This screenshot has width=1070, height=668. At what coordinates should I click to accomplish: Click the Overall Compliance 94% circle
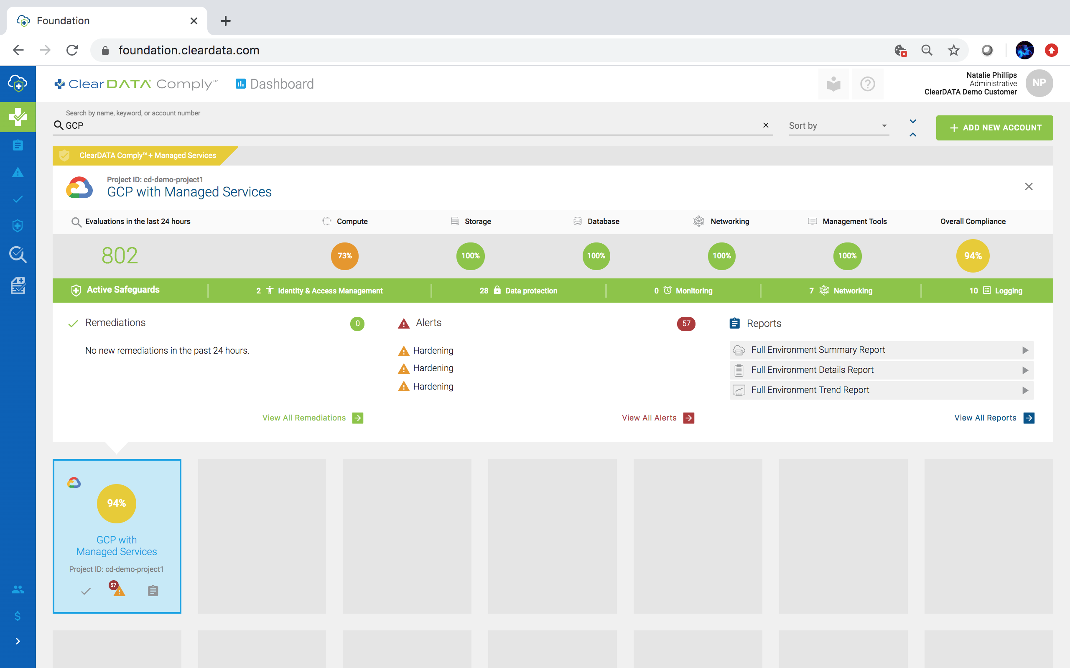click(x=973, y=256)
